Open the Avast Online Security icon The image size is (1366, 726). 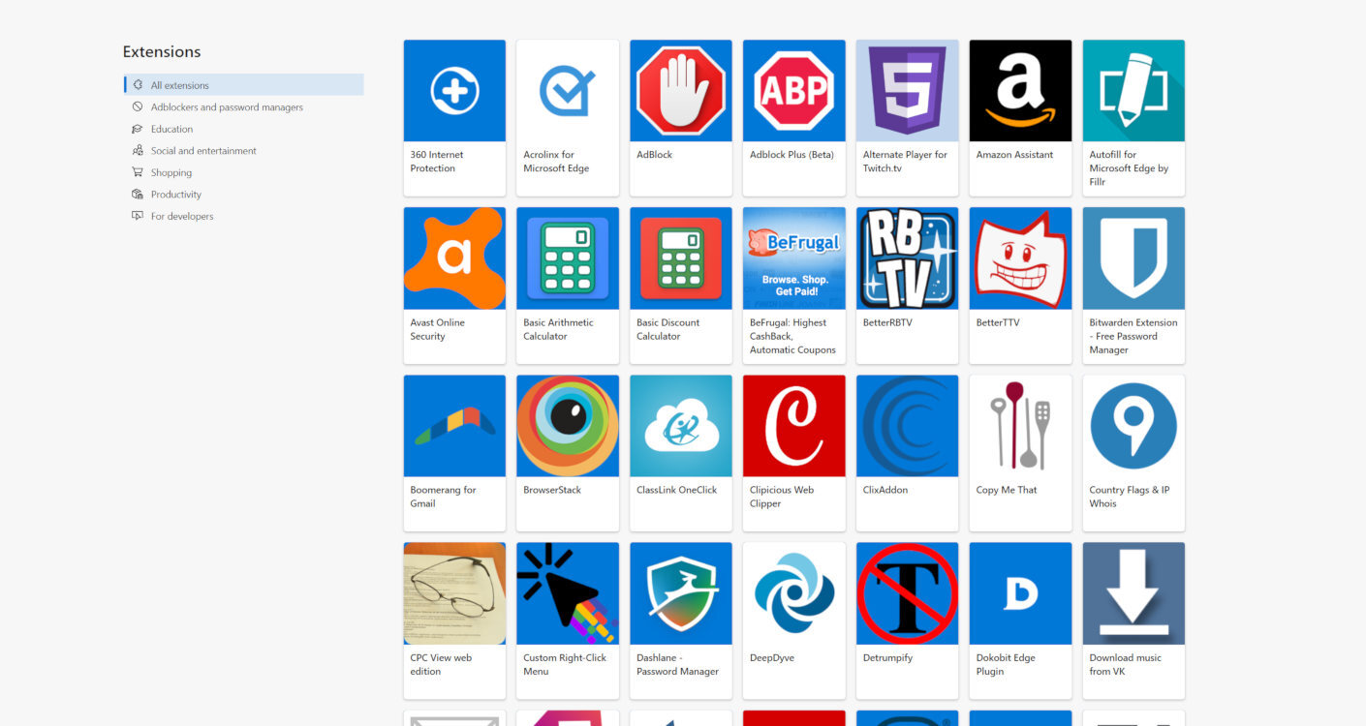[x=454, y=258]
